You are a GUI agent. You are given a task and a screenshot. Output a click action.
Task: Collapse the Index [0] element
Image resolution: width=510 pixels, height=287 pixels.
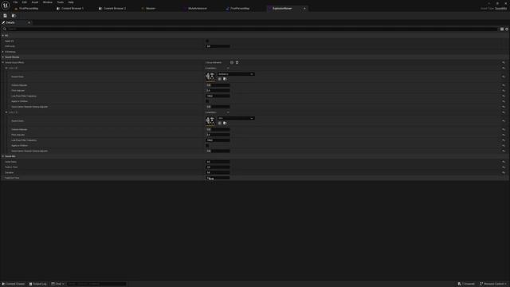click(x=6, y=68)
